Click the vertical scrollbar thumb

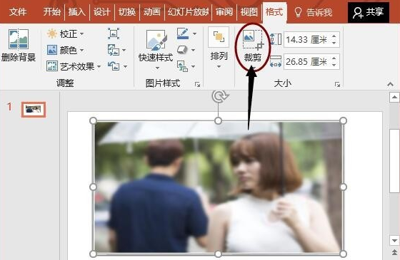click(x=394, y=161)
